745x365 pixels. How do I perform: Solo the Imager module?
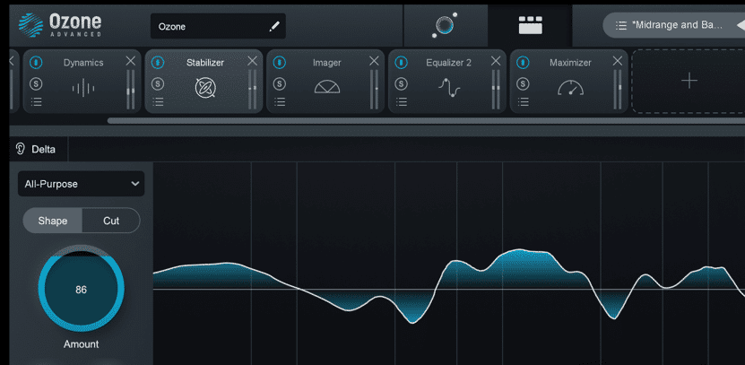coord(280,84)
